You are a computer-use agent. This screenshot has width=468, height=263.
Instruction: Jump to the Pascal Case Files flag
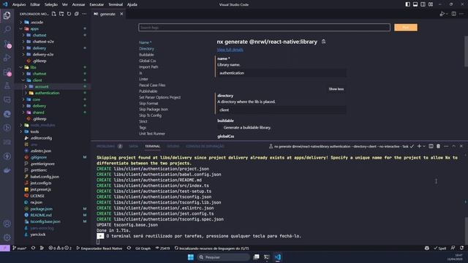point(152,85)
